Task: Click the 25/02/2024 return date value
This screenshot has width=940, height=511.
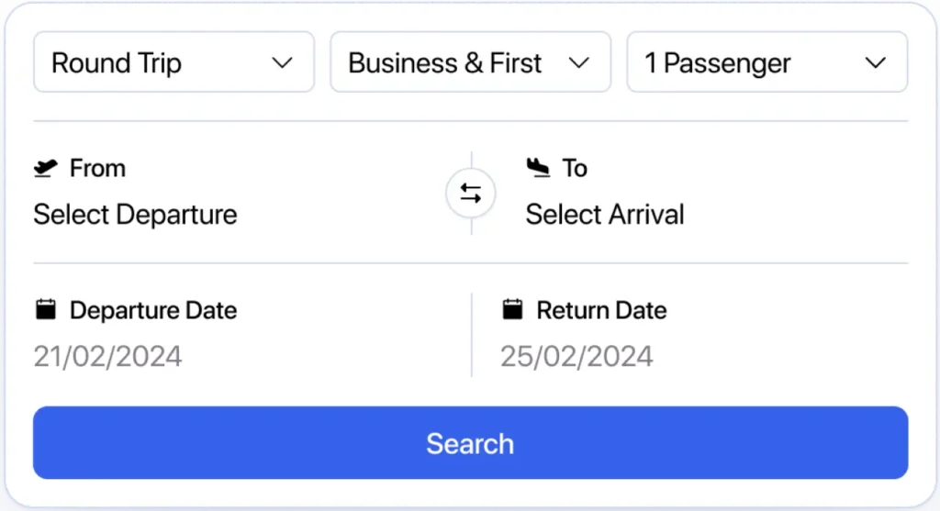Action: [x=576, y=356]
